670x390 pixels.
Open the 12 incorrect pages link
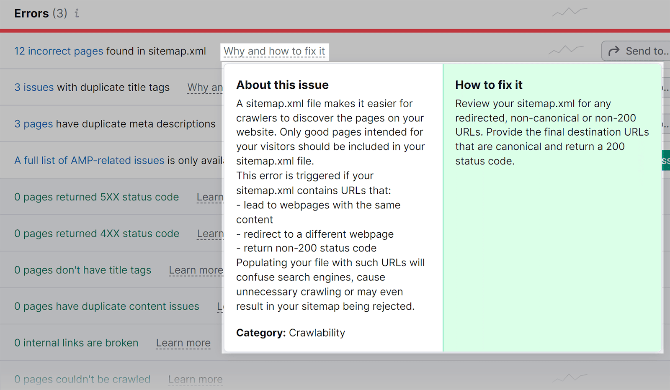(58, 51)
